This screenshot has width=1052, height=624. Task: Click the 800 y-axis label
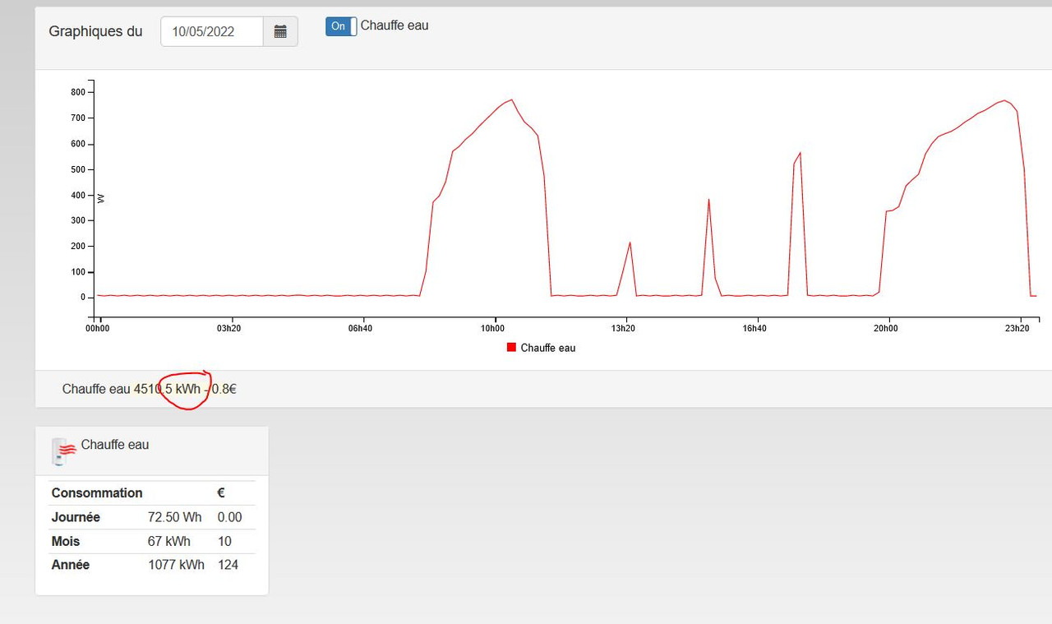(x=78, y=92)
